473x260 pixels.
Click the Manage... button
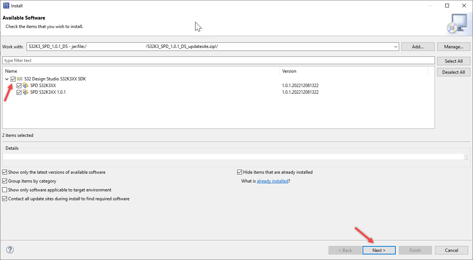pyautogui.click(x=454, y=47)
